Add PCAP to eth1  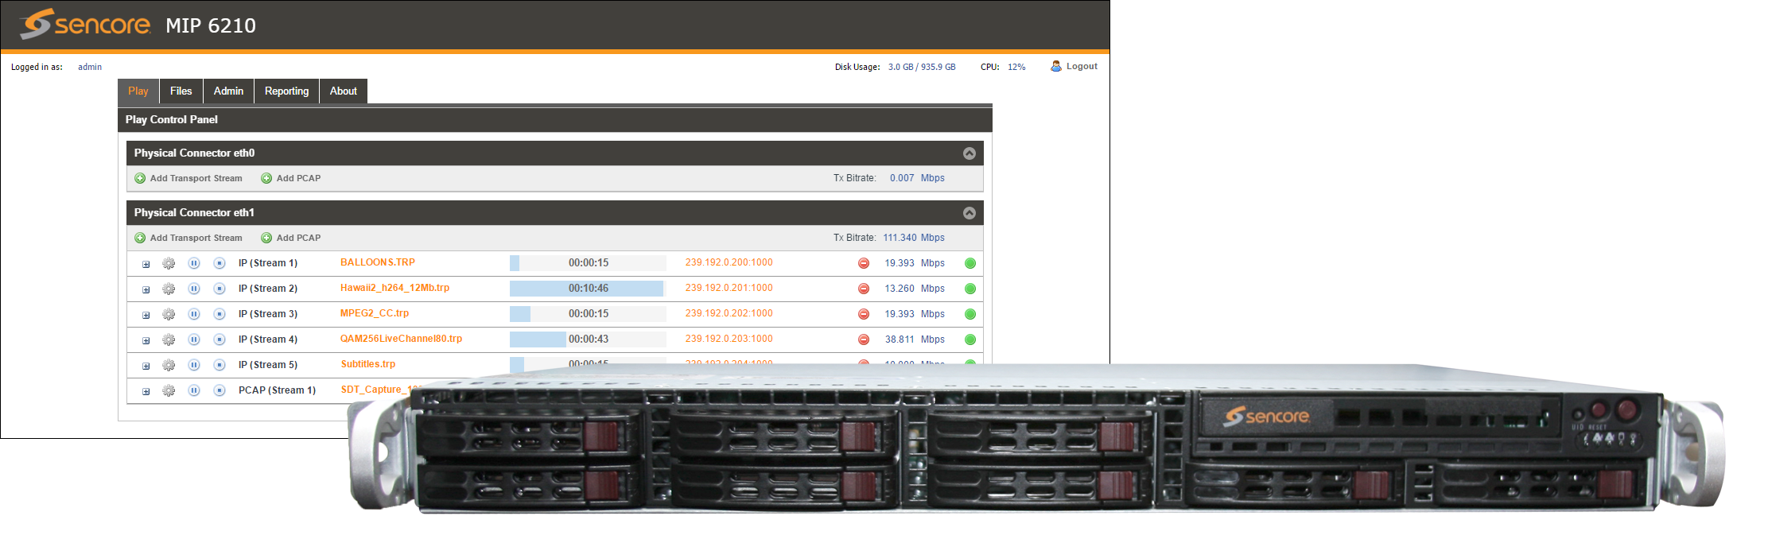click(x=291, y=239)
